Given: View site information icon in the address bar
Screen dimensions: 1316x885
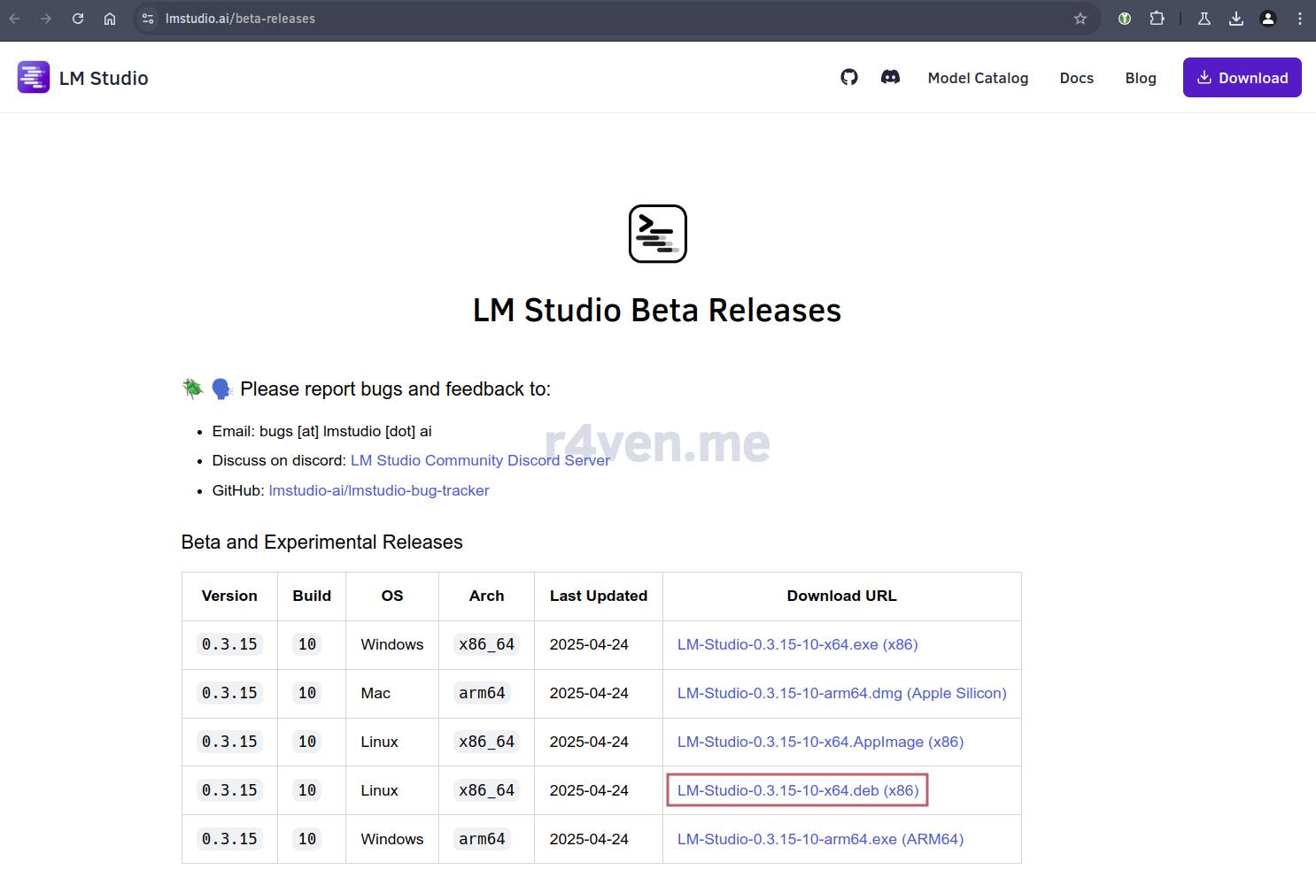Looking at the screenshot, I should 148,19.
